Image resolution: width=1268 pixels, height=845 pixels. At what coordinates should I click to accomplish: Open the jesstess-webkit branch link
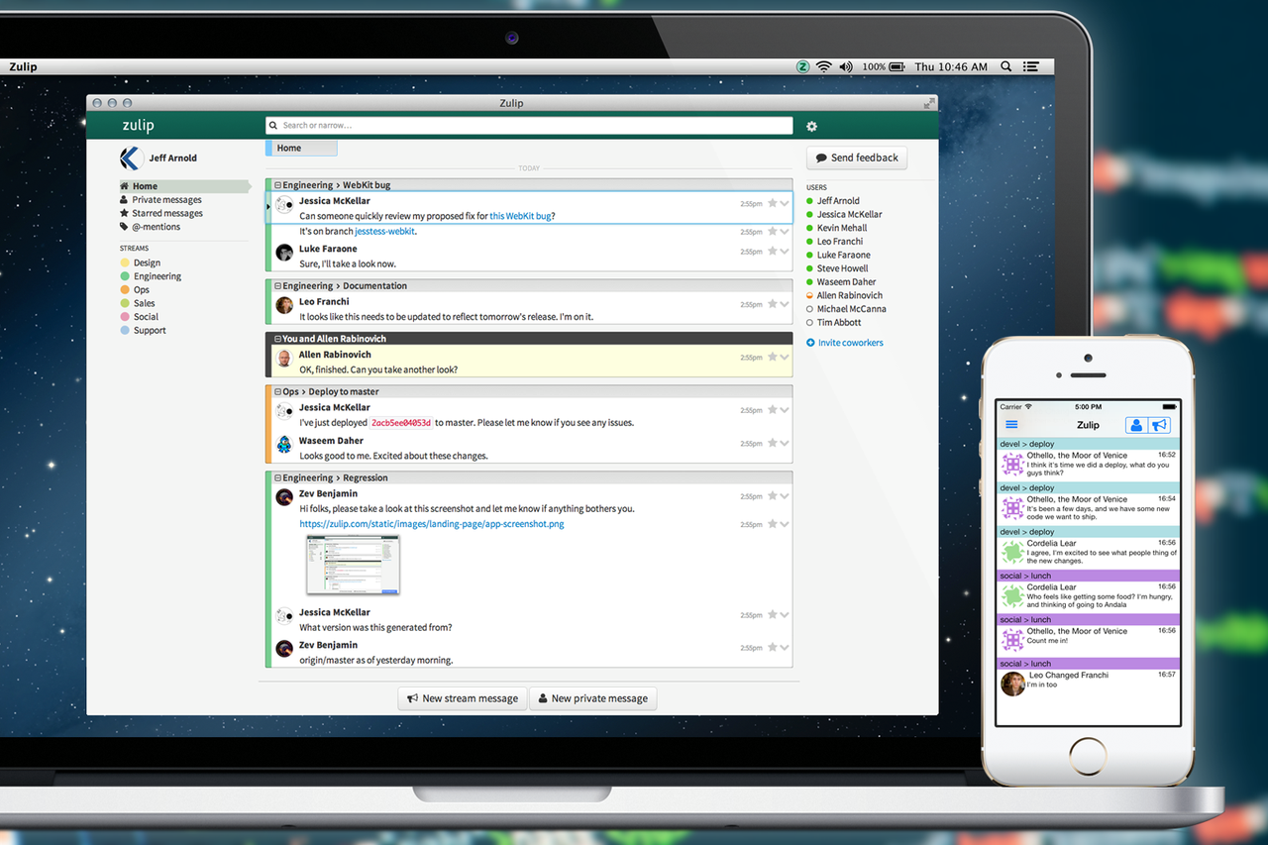[x=384, y=232]
